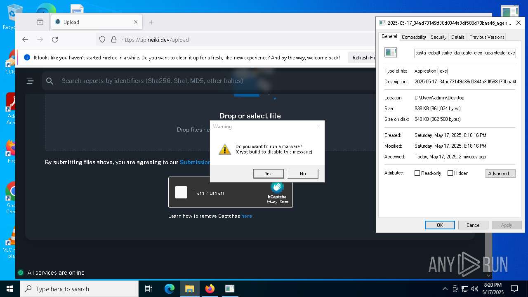The height and width of the screenshot is (297, 528).
Task: Click the info icon in notification bar
Action: click(x=27, y=58)
